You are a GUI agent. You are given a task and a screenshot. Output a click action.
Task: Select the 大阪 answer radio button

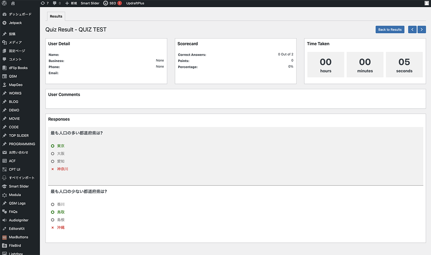tap(53, 154)
